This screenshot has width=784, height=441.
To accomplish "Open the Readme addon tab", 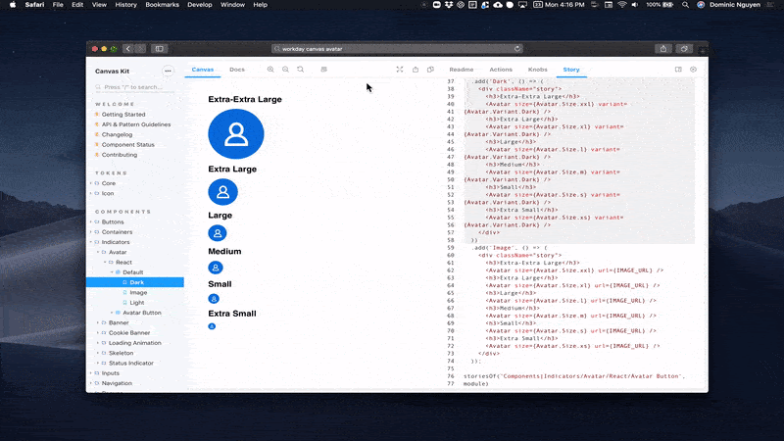I will 461,70.
